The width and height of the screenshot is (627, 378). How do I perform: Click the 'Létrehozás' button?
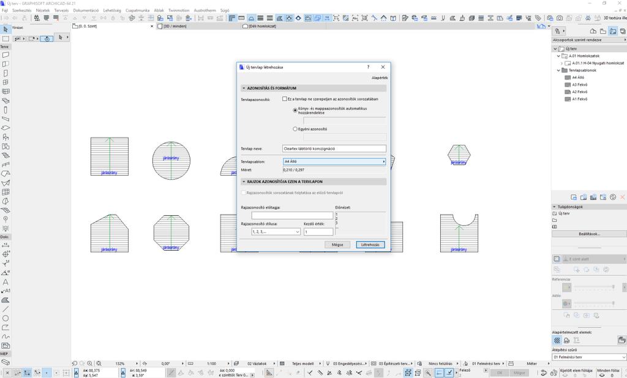[370, 245]
